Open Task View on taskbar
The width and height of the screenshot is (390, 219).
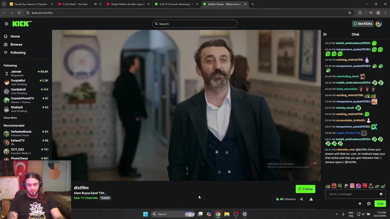click(200, 214)
